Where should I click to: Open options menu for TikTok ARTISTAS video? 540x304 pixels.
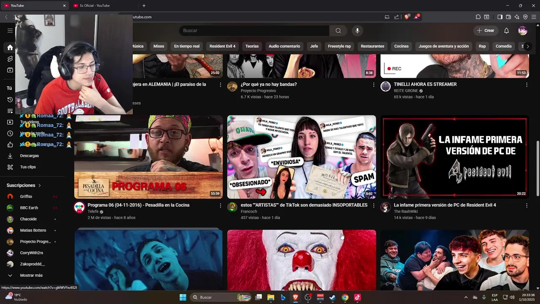[373, 205]
